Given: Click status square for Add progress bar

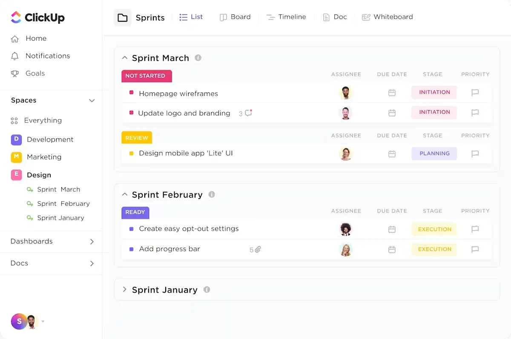Looking at the screenshot, I should click(x=131, y=249).
